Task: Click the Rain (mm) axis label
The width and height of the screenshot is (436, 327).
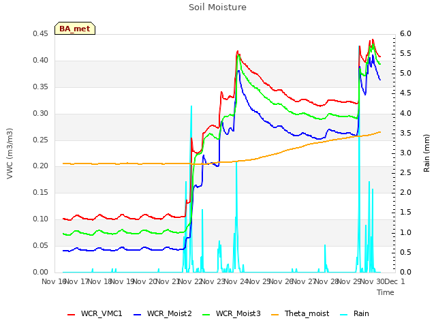Action: click(x=426, y=153)
